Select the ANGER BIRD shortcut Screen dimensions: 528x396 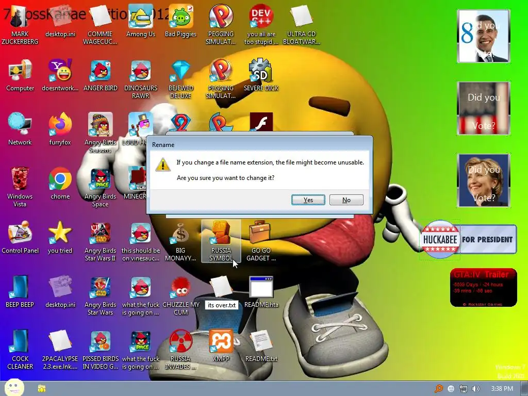tap(101, 75)
